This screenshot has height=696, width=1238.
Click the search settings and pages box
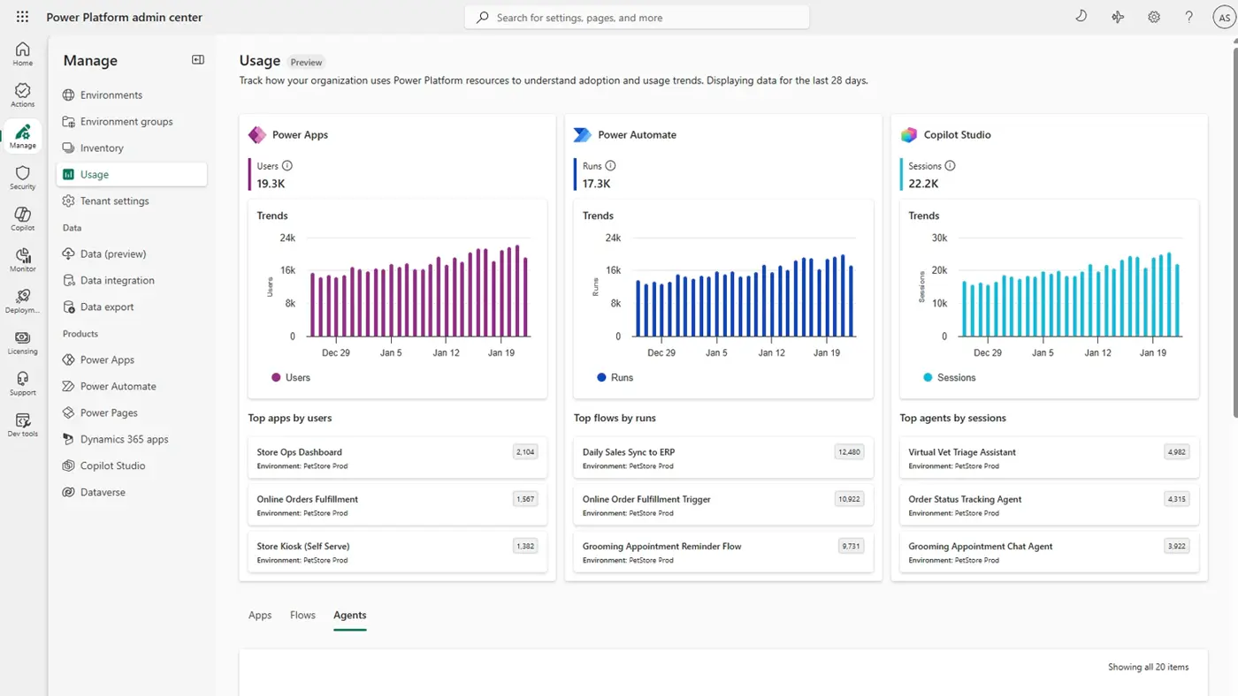coord(637,18)
